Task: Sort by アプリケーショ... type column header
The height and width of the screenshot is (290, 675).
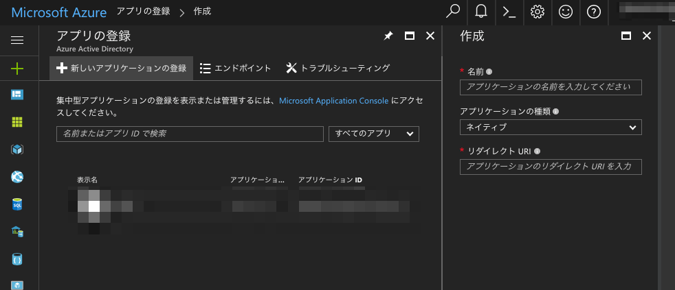Action: pos(258,180)
